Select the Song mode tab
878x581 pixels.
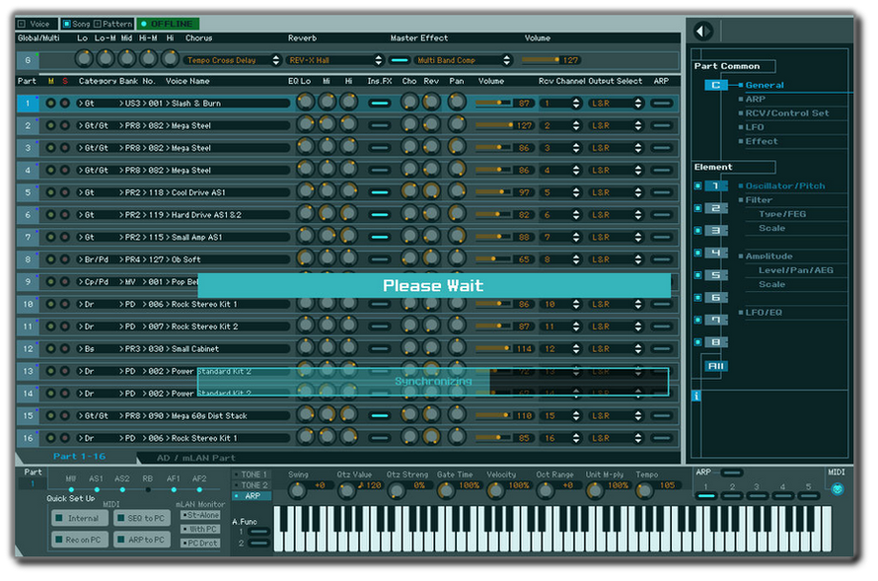coord(75,23)
